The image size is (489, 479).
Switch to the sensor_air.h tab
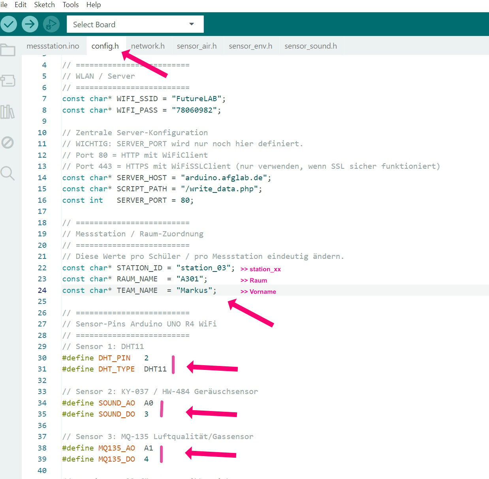(197, 46)
